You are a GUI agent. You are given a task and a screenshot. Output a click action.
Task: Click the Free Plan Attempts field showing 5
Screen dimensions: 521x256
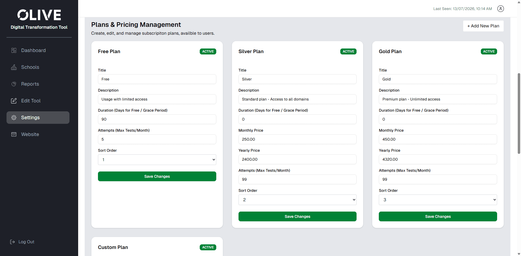157,139
